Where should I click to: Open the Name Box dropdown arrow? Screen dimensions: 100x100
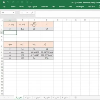pos(13,12)
